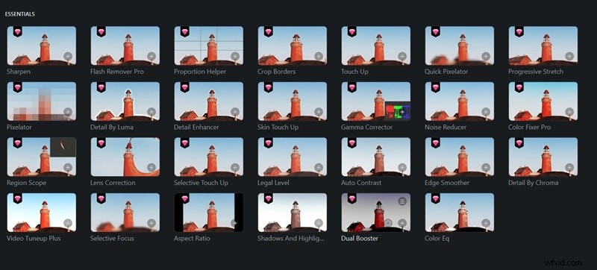Click the plus icon on Region Scope

point(68,167)
